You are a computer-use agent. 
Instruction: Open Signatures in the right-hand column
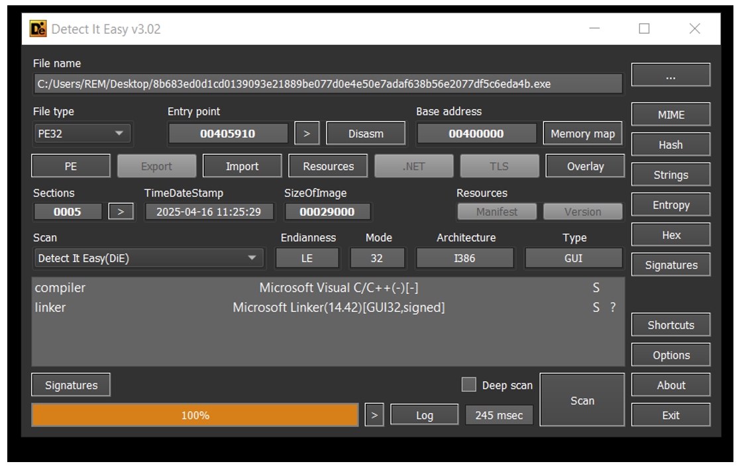(670, 265)
